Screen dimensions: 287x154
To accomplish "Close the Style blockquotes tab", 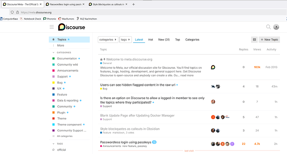I will (x=126, y=4).
